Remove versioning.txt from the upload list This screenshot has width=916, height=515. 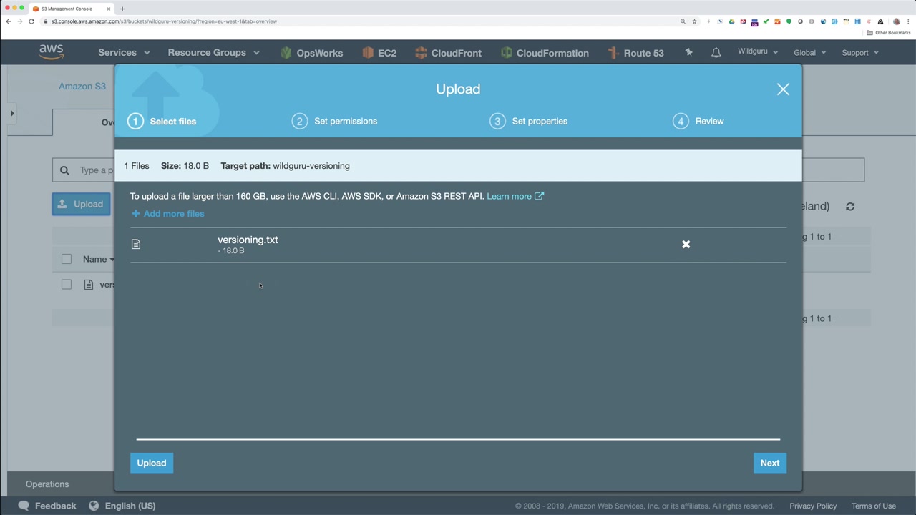pyautogui.click(x=686, y=245)
